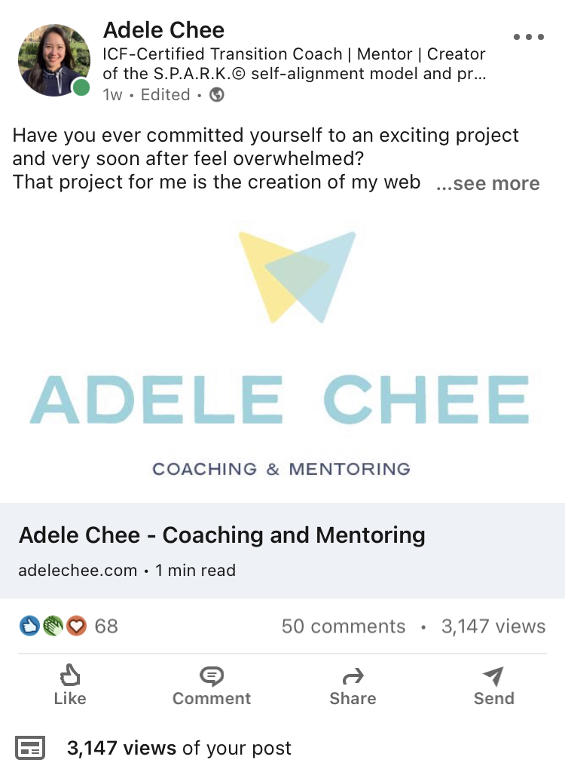The height and width of the screenshot is (775, 565).
Task: Click the 3,147 views counter
Action: [493, 626]
